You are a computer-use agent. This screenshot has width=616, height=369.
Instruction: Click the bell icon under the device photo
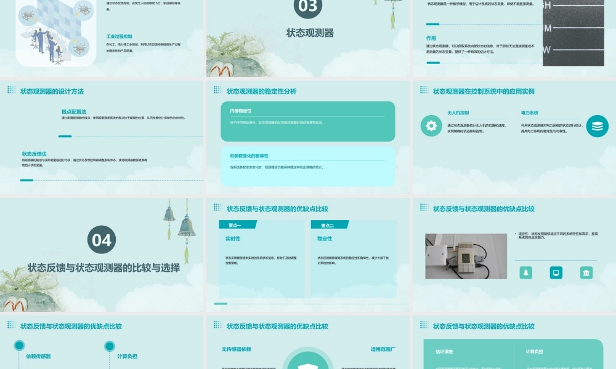pyautogui.click(x=525, y=272)
